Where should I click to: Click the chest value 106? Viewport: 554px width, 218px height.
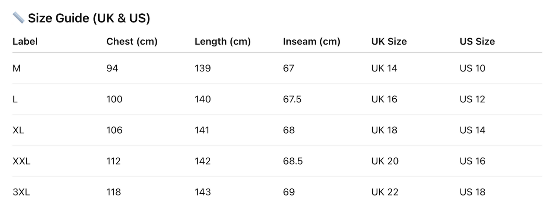tap(114, 130)
